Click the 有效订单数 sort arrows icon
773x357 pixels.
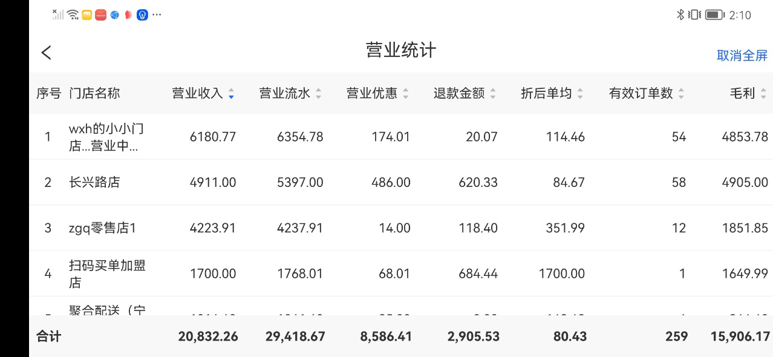pyautogui.click(x=681, y=94)
